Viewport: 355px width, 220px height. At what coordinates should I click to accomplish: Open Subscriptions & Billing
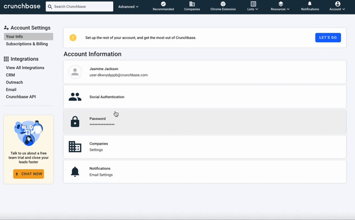point(27,44)
